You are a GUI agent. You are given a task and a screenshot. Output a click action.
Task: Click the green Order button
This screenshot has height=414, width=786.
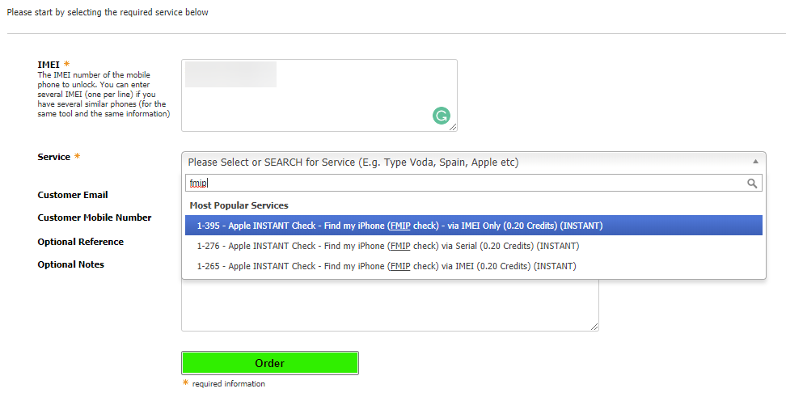(x=270, y=363)
